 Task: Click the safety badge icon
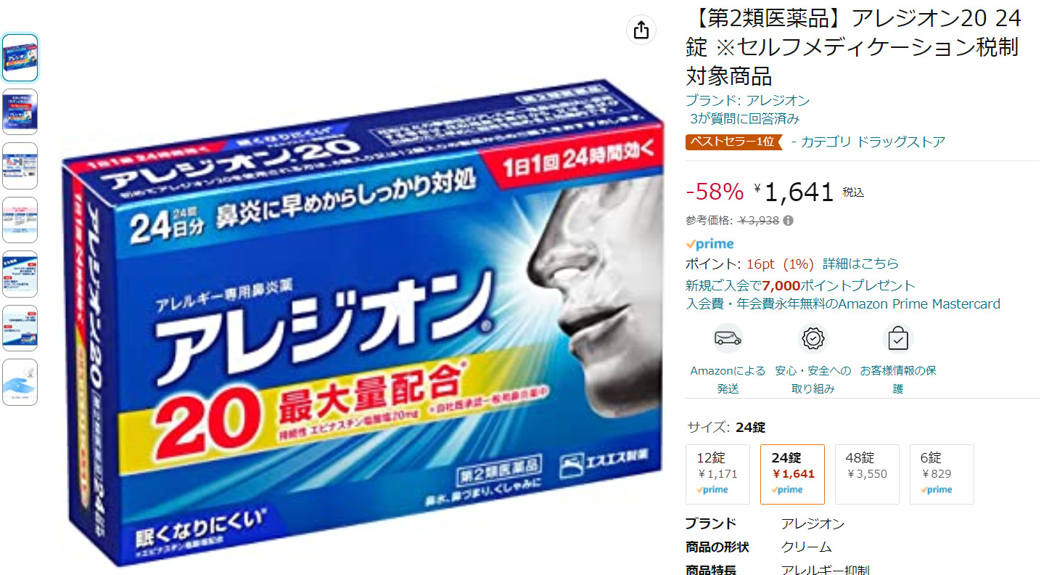point(813,338)
